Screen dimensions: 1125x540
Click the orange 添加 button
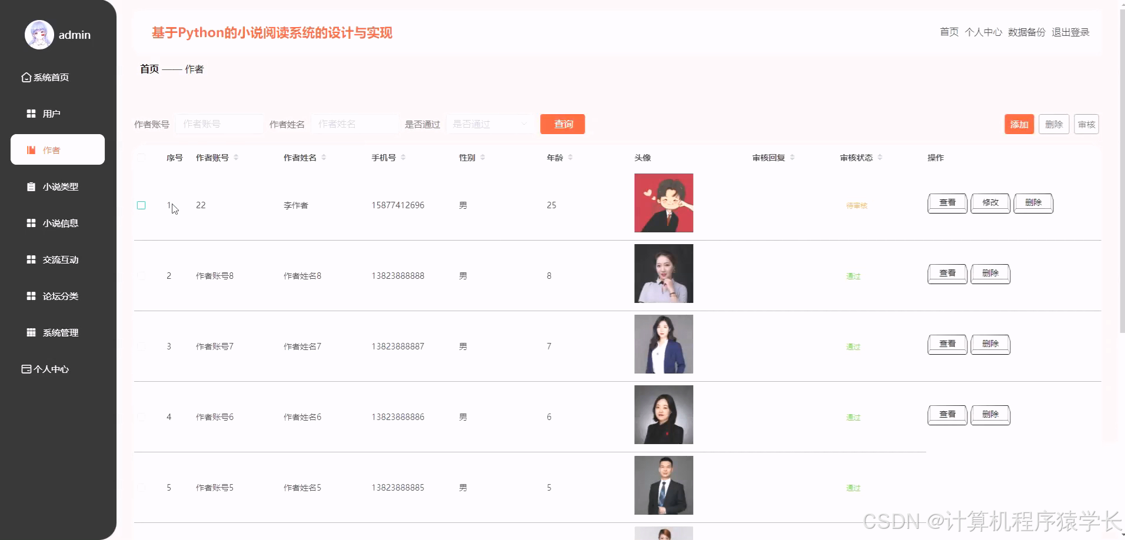pyautogui.click(x=1019, y=124)
